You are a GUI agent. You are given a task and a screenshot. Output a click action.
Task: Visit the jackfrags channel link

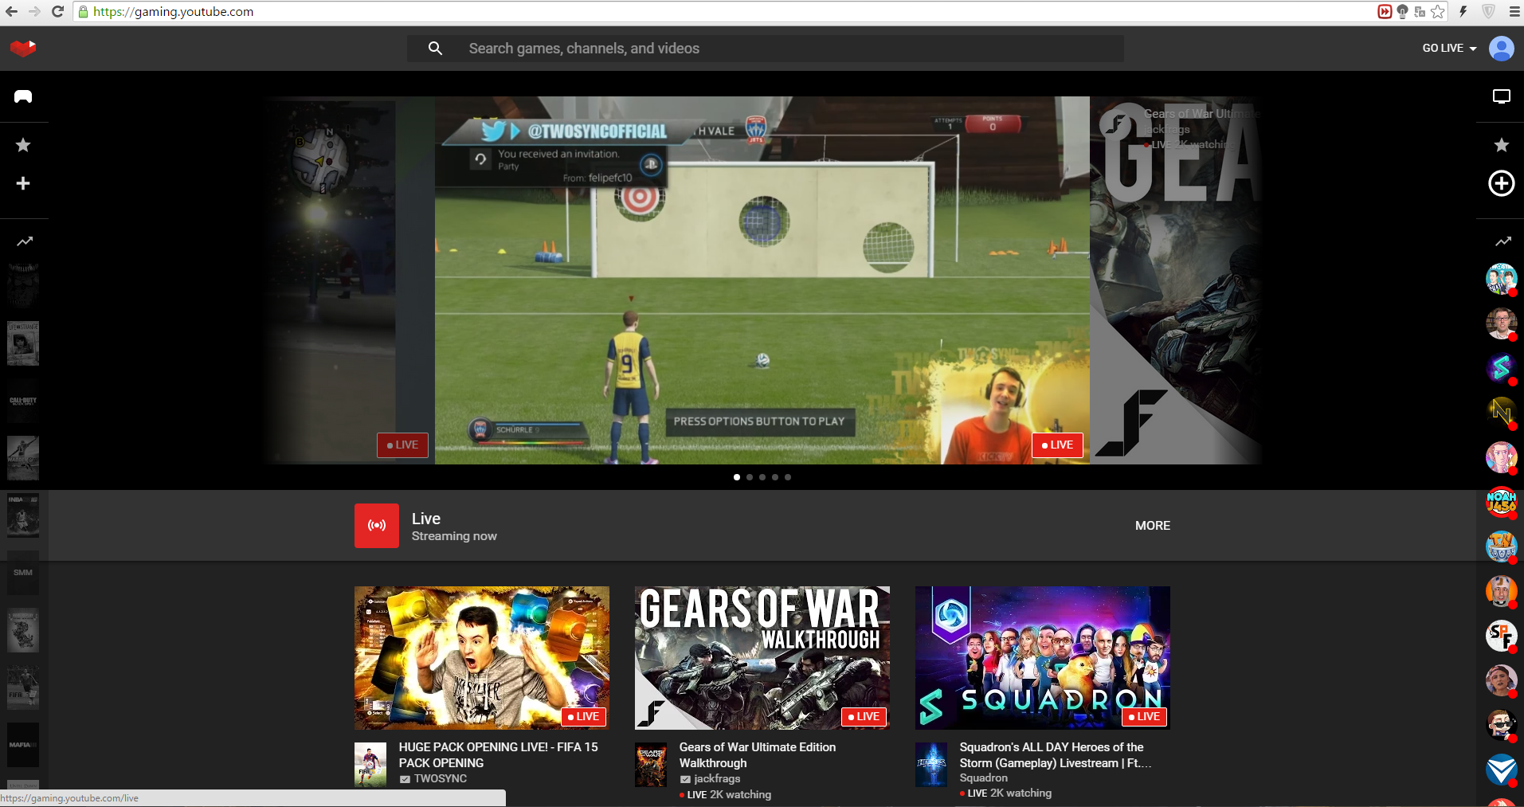pyautogui.click(x=717, y=779)
